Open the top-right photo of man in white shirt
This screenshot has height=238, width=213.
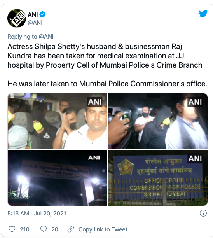click(158, 121)
